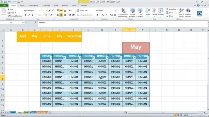Open Sort & Filter menu

pos(182,13)
